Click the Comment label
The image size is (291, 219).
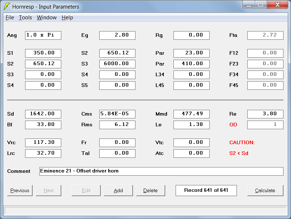19,171
